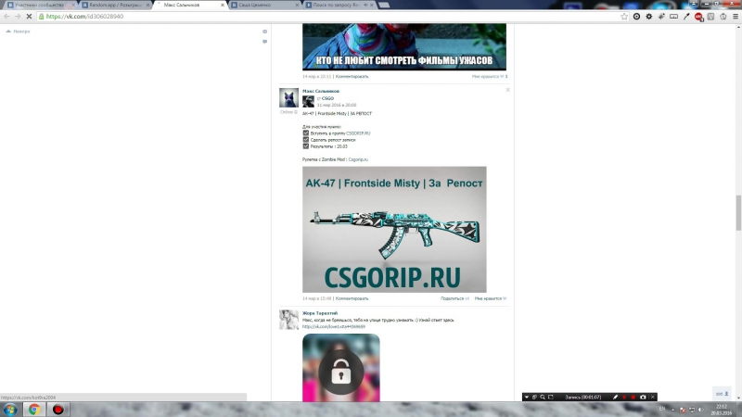
Task: Click the gear extension icon in Chrome toolbar
Action: pos(648,16)
